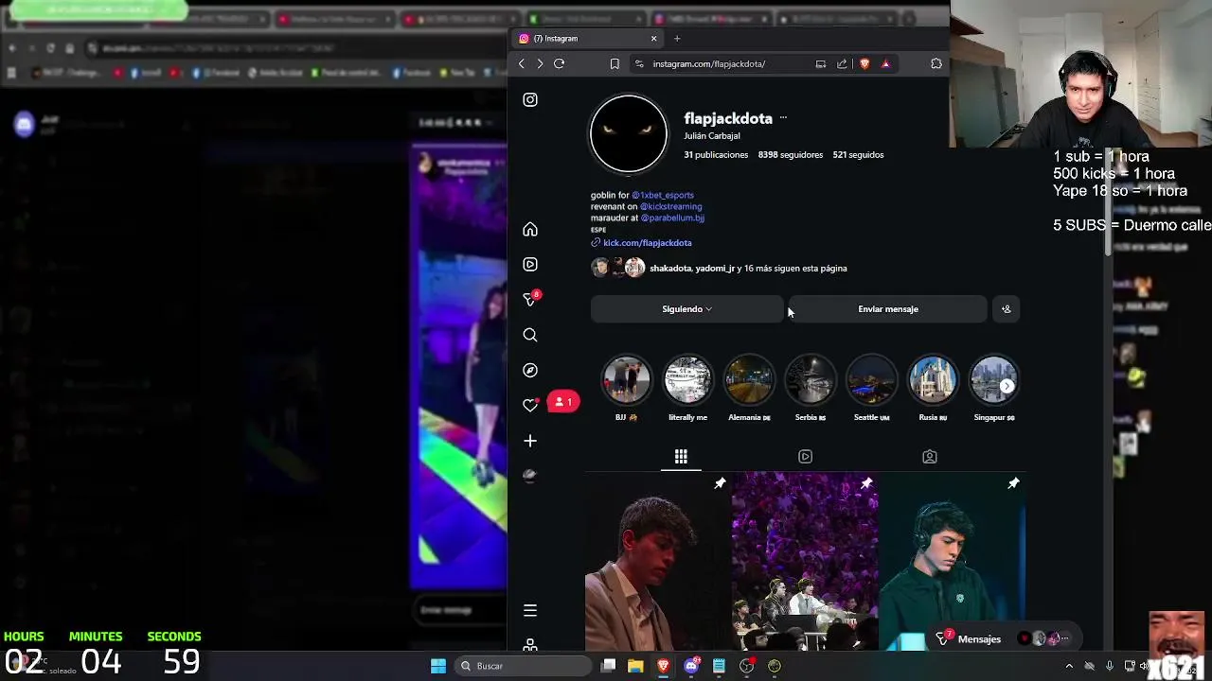This screenshot has width=1212, height=681.
Task: Open the mutual followers line starting shakadota
Action: [748, 269]
